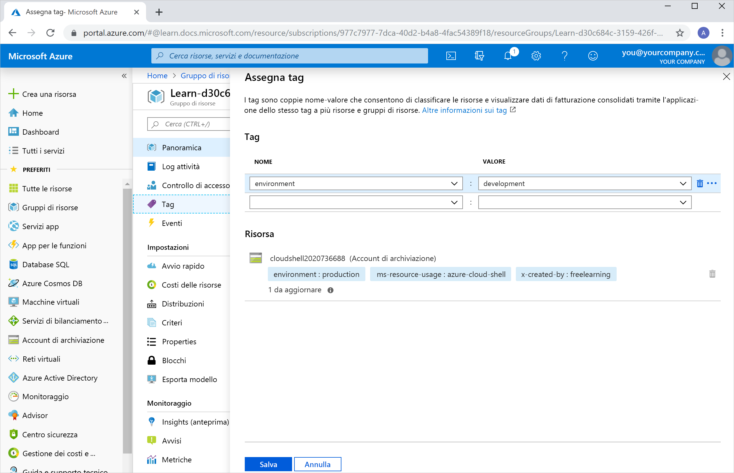Expand the environment tag name dropdown
The height and width of the screenshot is (473, 734).
(x=454, y=183)
